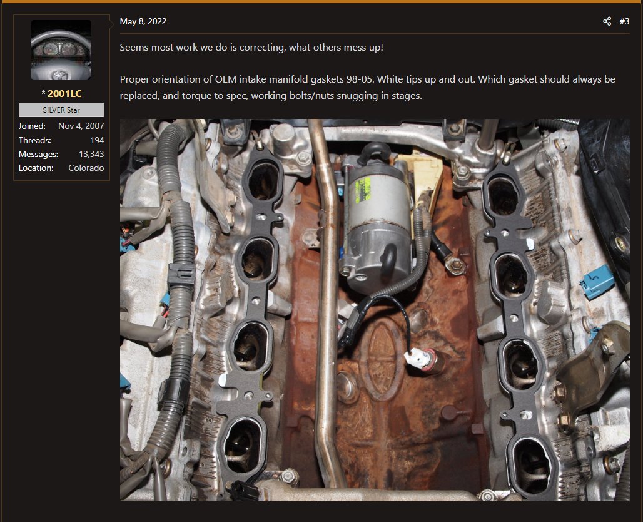Open the May 8, 2022 post date link

(x=143, y=21)
